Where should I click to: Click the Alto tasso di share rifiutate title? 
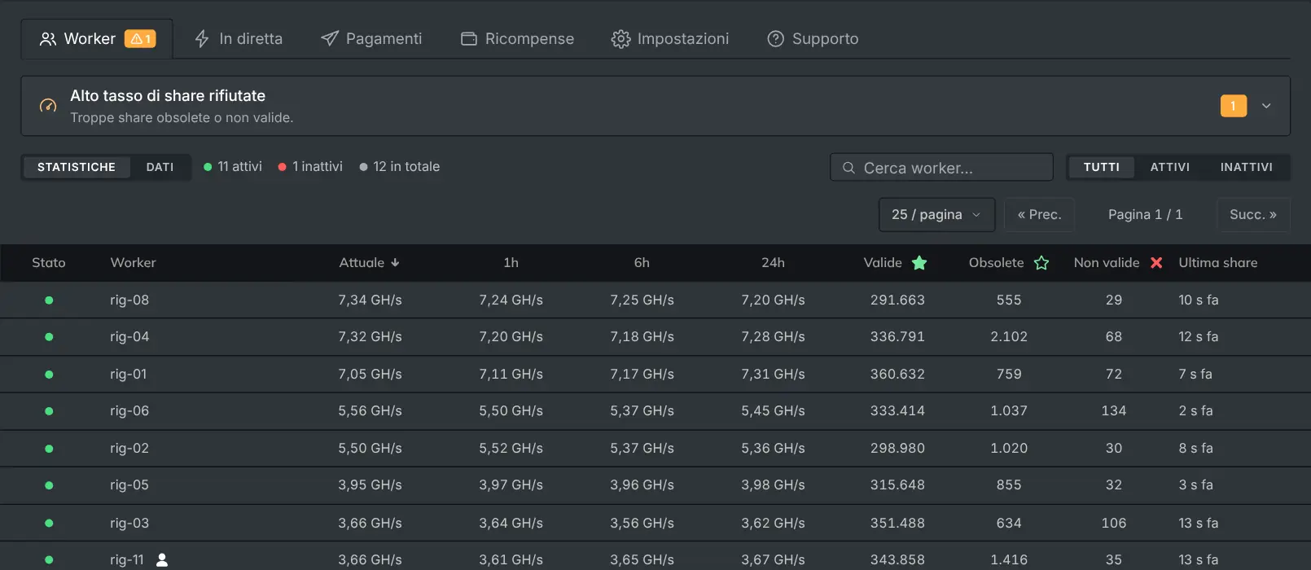[168, 96]
